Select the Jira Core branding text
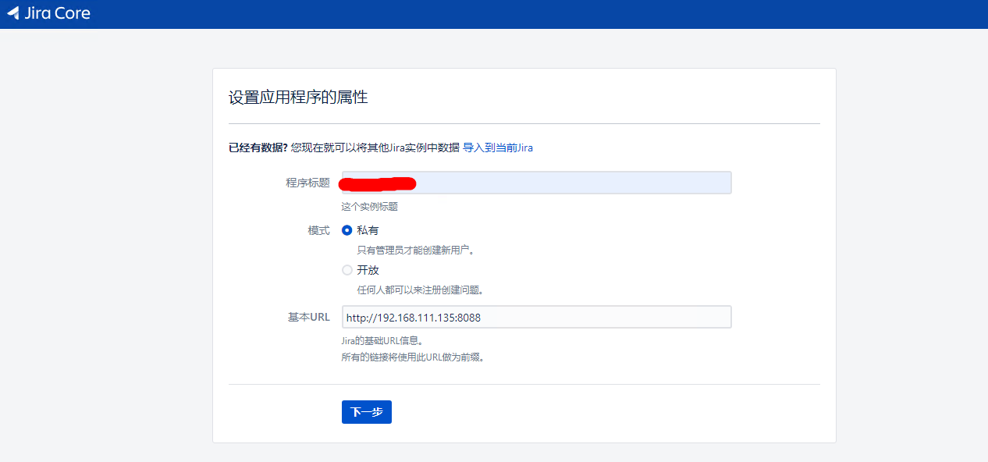Viewport: 988px width, 462px height. coord(59,13)
